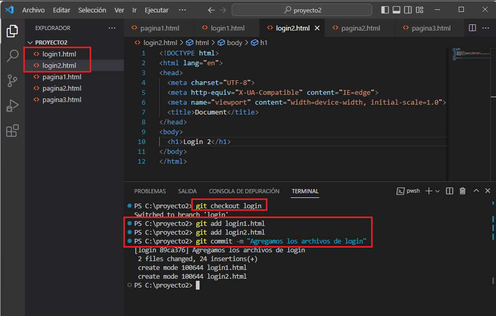The width and height of the screenshot is (496, 316).
Task: Toggle the secondary sidebar layout icon
Action: pyautogui.click(x=408, y=10)
